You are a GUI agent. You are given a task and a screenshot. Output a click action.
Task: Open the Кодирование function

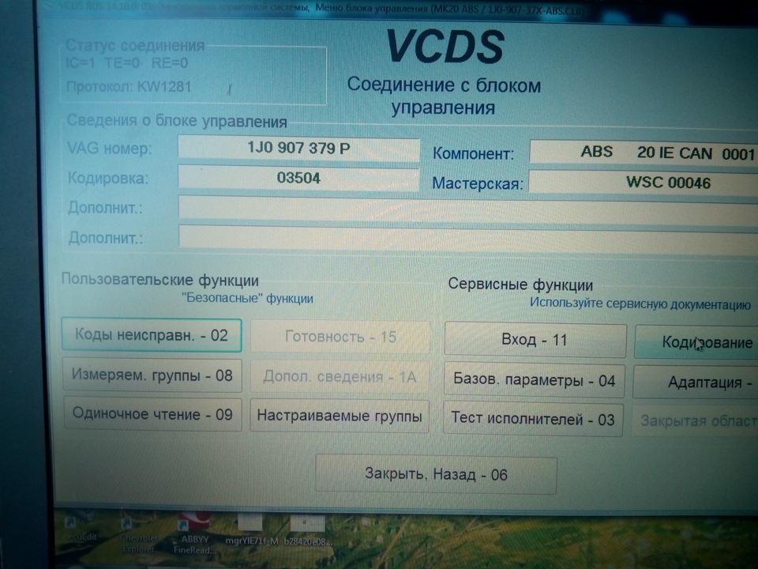pos(696,342)
